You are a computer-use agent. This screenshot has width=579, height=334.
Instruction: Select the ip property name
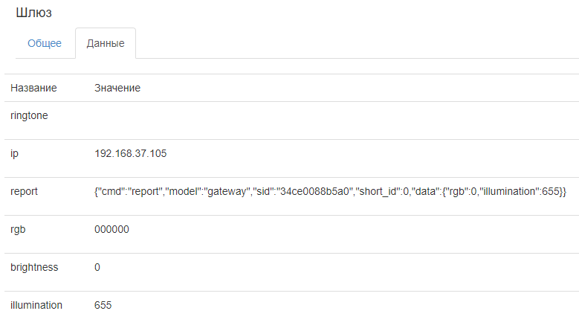[x=14, y=153]
